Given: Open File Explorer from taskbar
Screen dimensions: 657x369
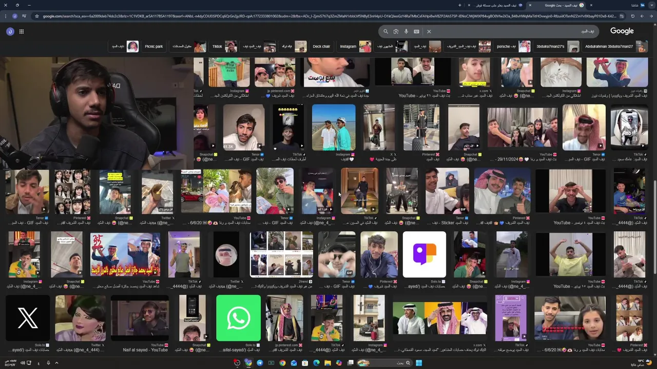Looking at the screenshot, I should [327, 363].
